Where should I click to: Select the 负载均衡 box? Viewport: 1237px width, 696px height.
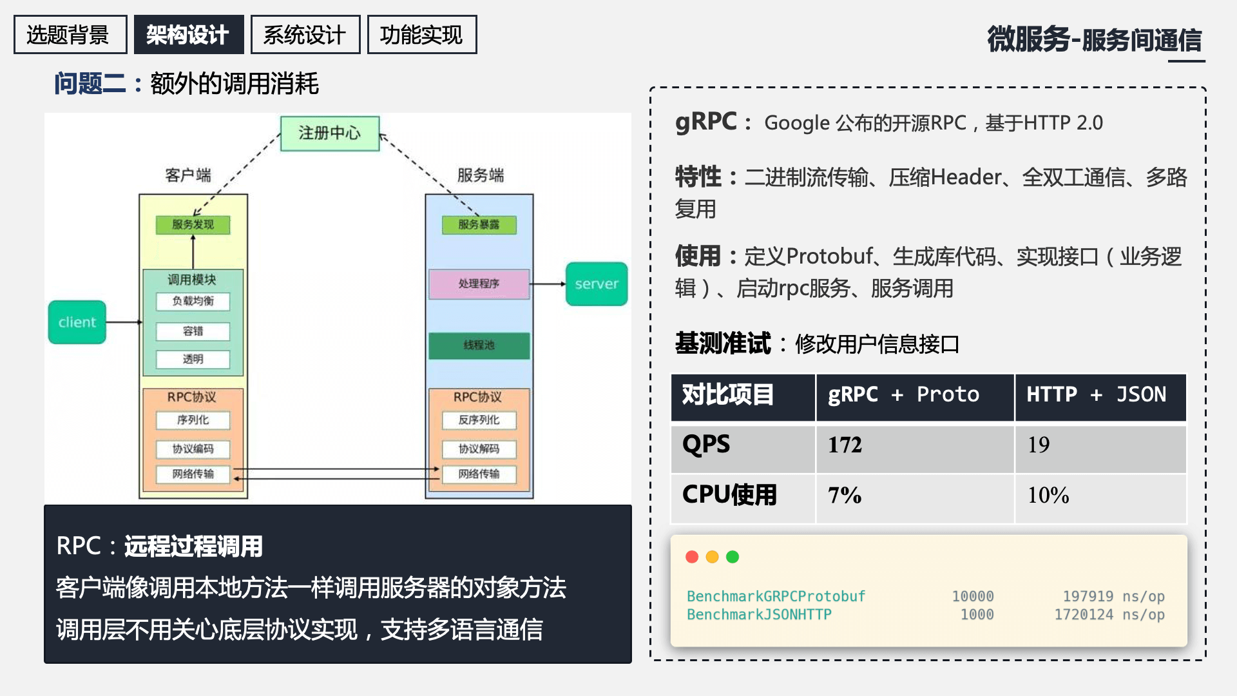[193, 301]
